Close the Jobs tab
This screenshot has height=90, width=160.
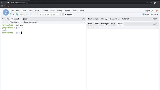coord(28,19)
